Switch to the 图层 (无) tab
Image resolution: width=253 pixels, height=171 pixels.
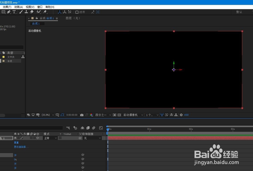pos(73,18)
